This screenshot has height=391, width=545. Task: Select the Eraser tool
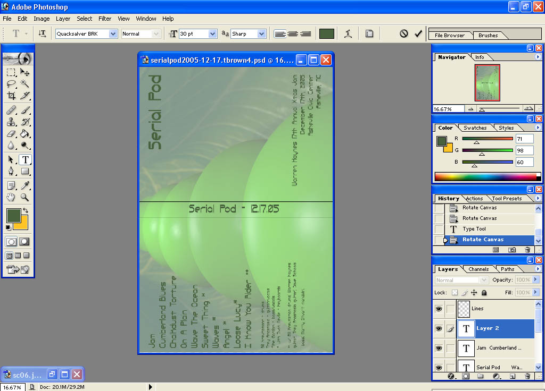(11, 133)
